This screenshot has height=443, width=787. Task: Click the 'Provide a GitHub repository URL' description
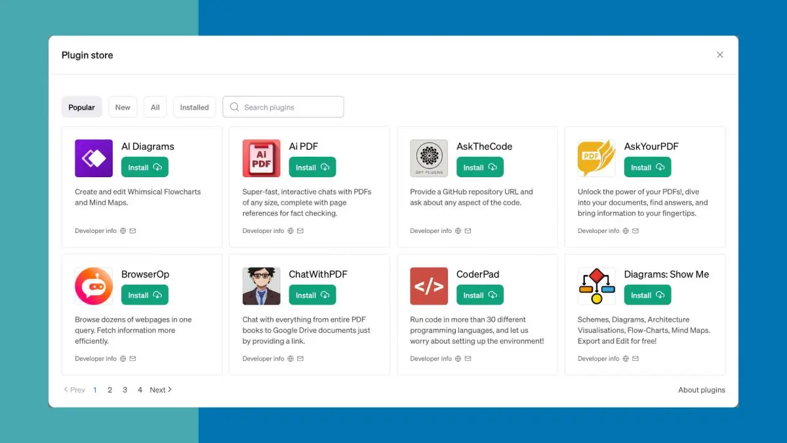[x=472, y=197]
